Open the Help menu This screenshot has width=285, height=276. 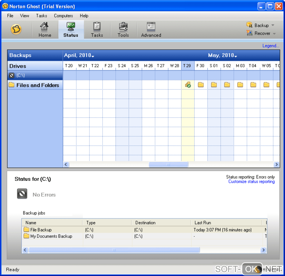(x=84, y=16)
